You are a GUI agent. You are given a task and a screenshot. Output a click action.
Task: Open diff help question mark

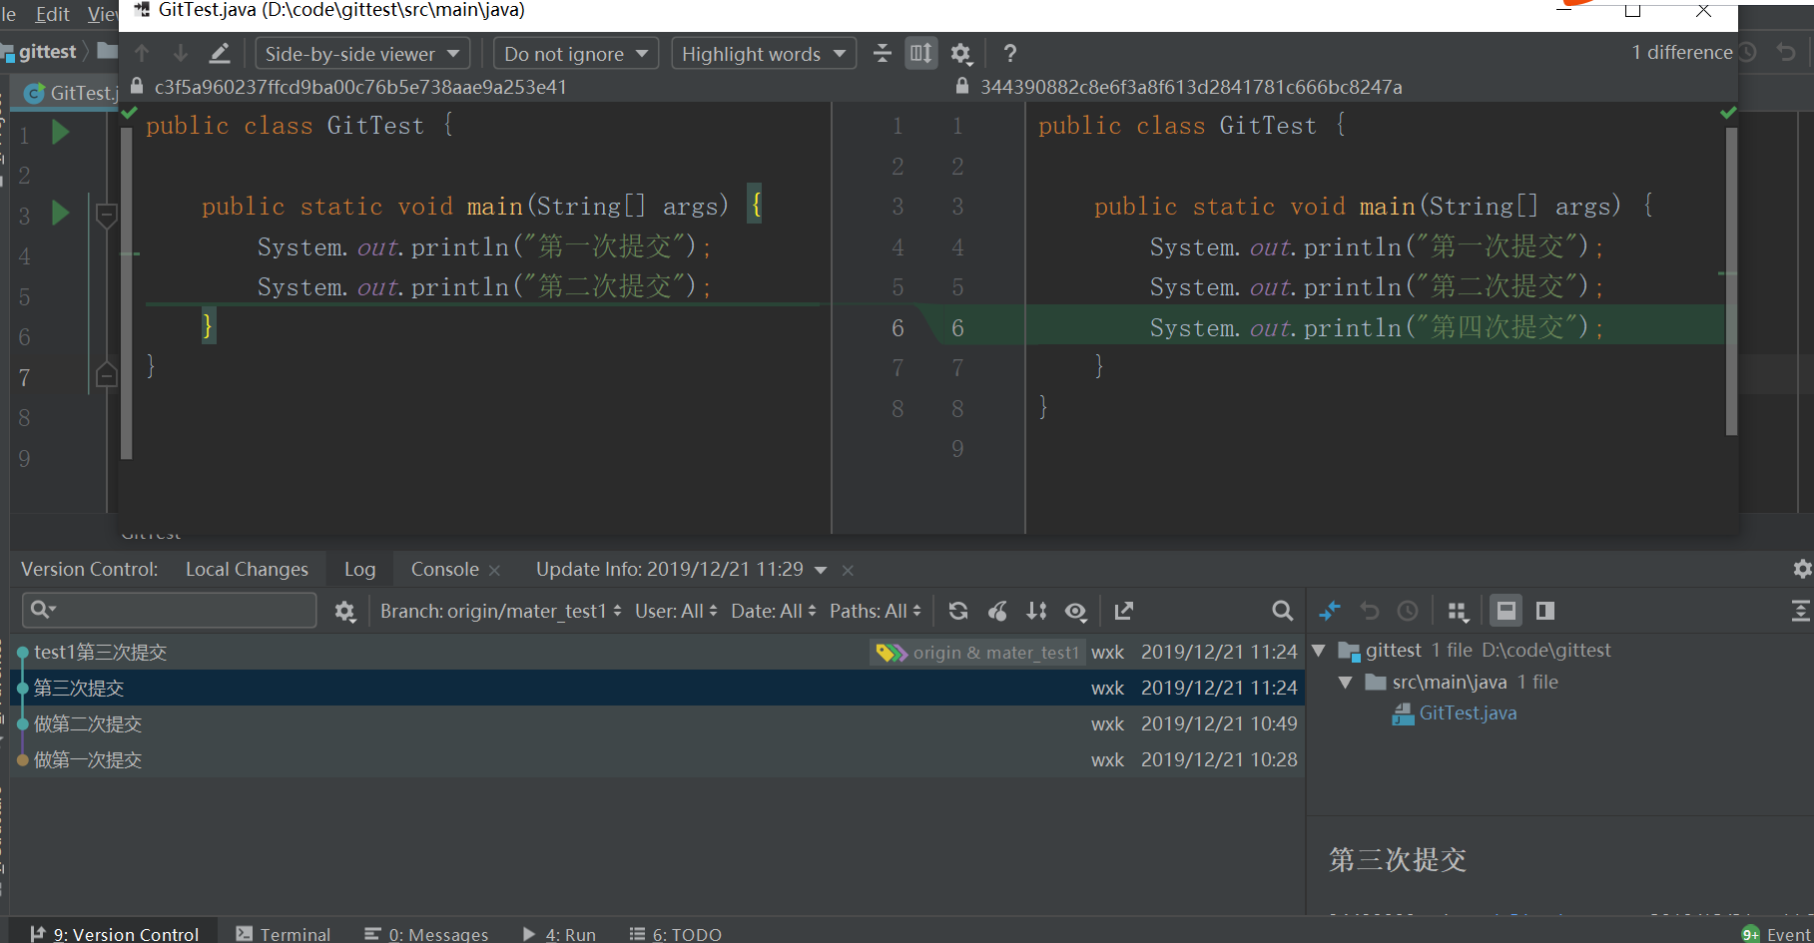pyautogui.click(x=1009, y=53)
